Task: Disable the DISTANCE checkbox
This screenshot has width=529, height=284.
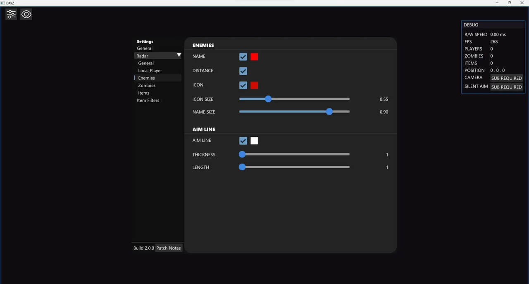Action: point(243,71)
